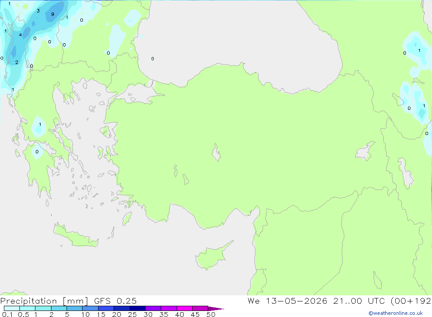
Task: Click the island of Crete on the map
Action: (76, 236)
